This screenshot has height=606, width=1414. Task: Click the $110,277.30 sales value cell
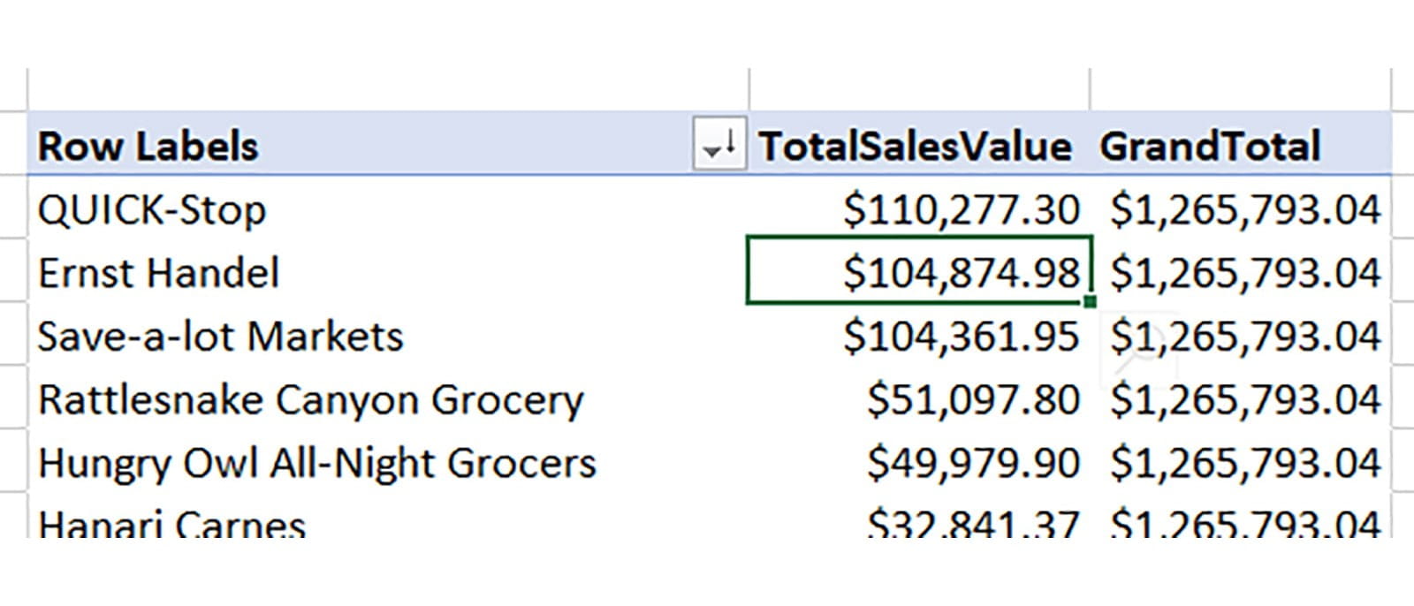pyautogui.click(x=961, y=210)
